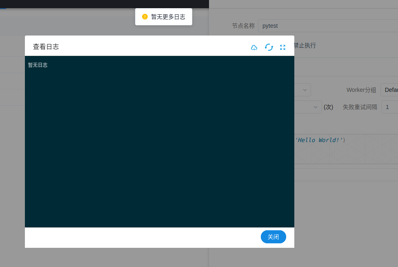Click the 暂无更多日志 warning toast

(x=164, y=17)
